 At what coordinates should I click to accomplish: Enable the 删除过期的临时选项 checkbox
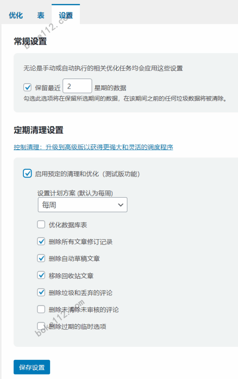[41, 326]
